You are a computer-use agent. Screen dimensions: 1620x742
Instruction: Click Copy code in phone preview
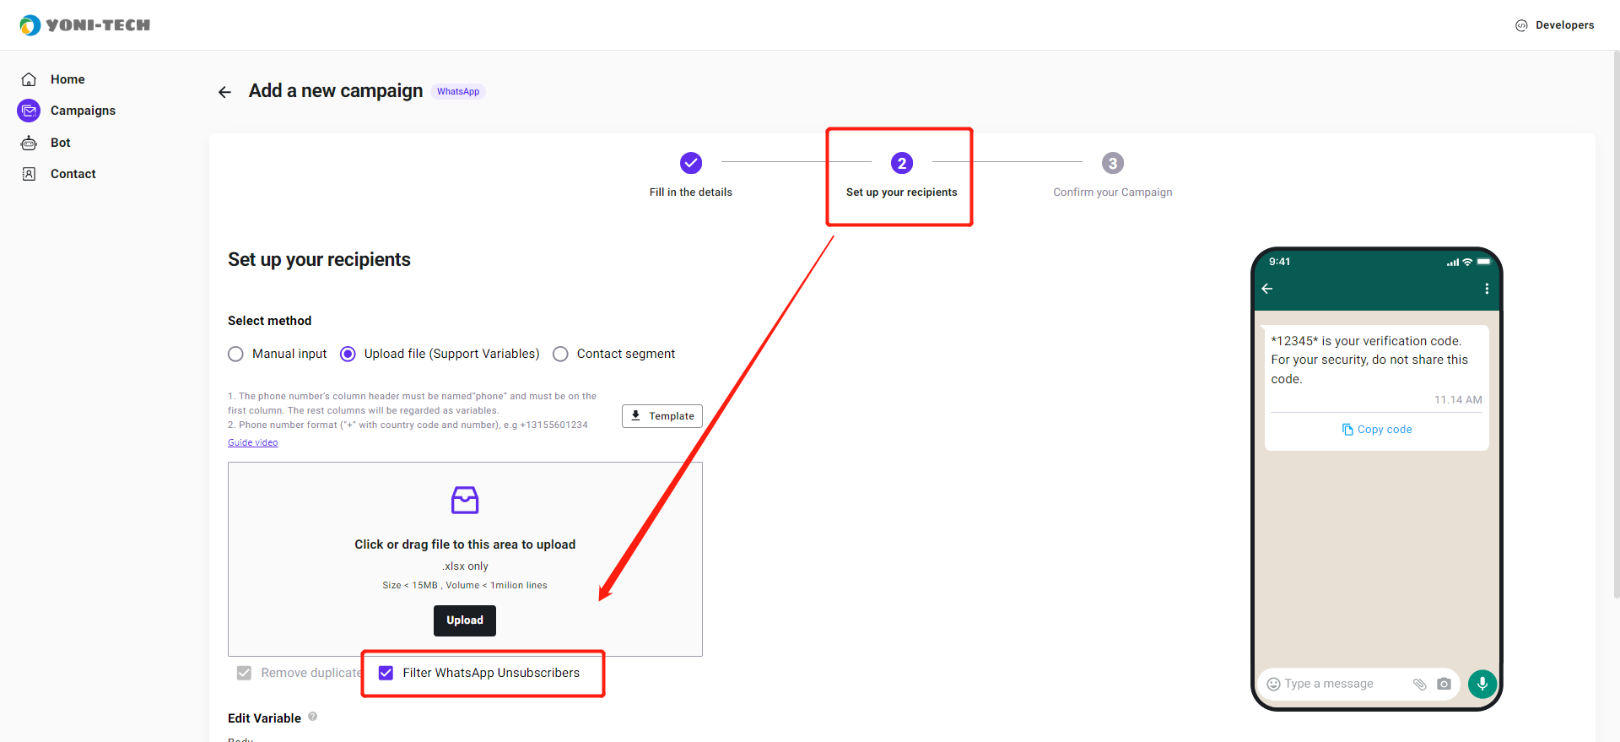[1385, 430]
